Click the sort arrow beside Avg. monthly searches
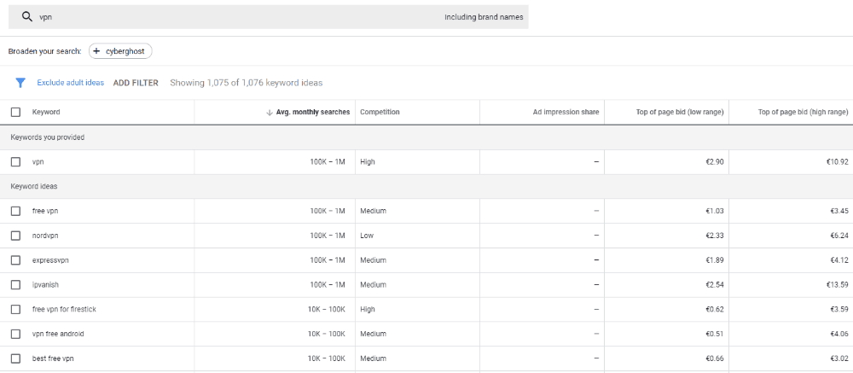The image size is (853, 373). (269, 112)
